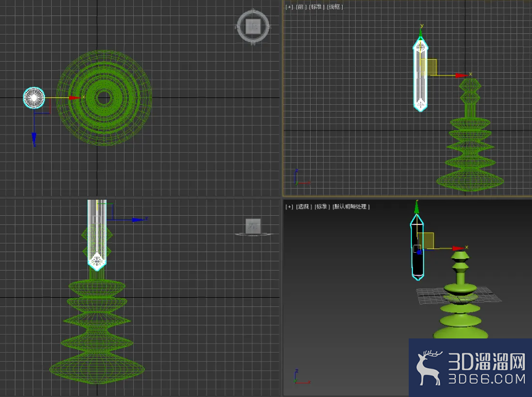Viewport: 532px width, 397px height.
Task: Click the ViewCube top face in Top viewport
Action: coord(253,26)
